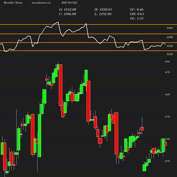Click the 1253 line-chart axis label

point(170,54)
